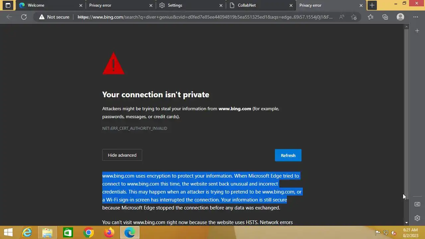Screen dimensions: 425x239
Task: Click the blue Refresh button
Action: pyautogui.click(x=288, y=155)
